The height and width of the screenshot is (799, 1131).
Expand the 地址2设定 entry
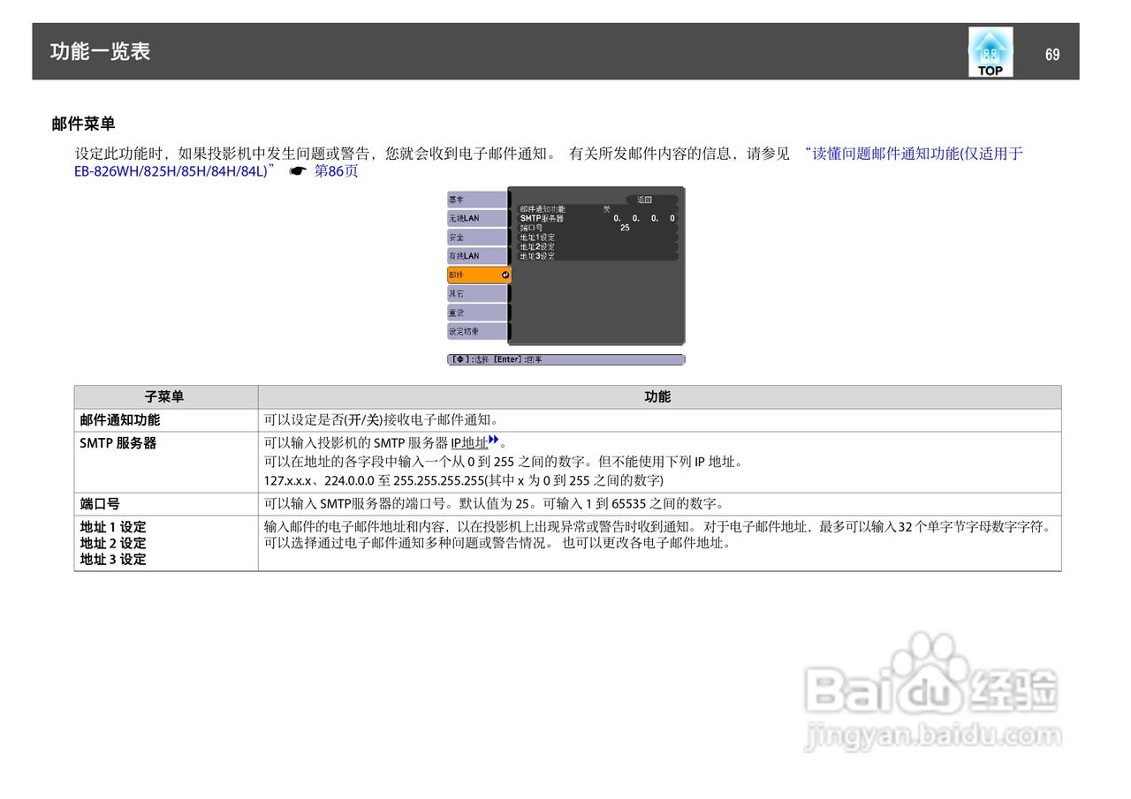[x=537, y=246]
